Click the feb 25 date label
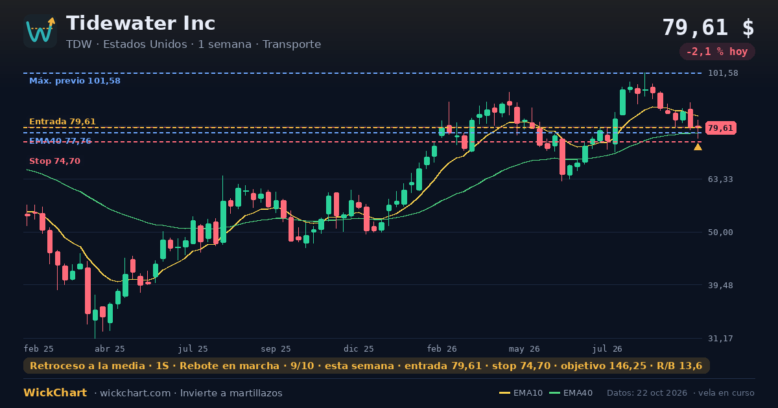The width and height of the screenshot is (778, 408). click(39, 348)
